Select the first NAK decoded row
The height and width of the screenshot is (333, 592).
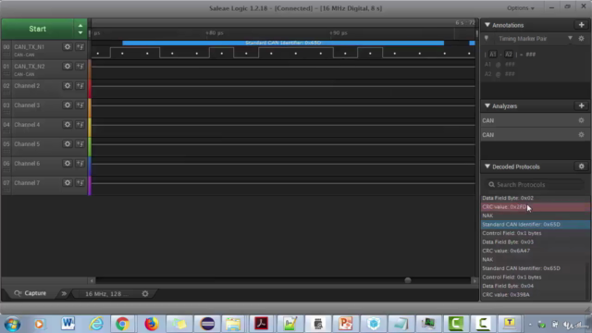[535, 216]
